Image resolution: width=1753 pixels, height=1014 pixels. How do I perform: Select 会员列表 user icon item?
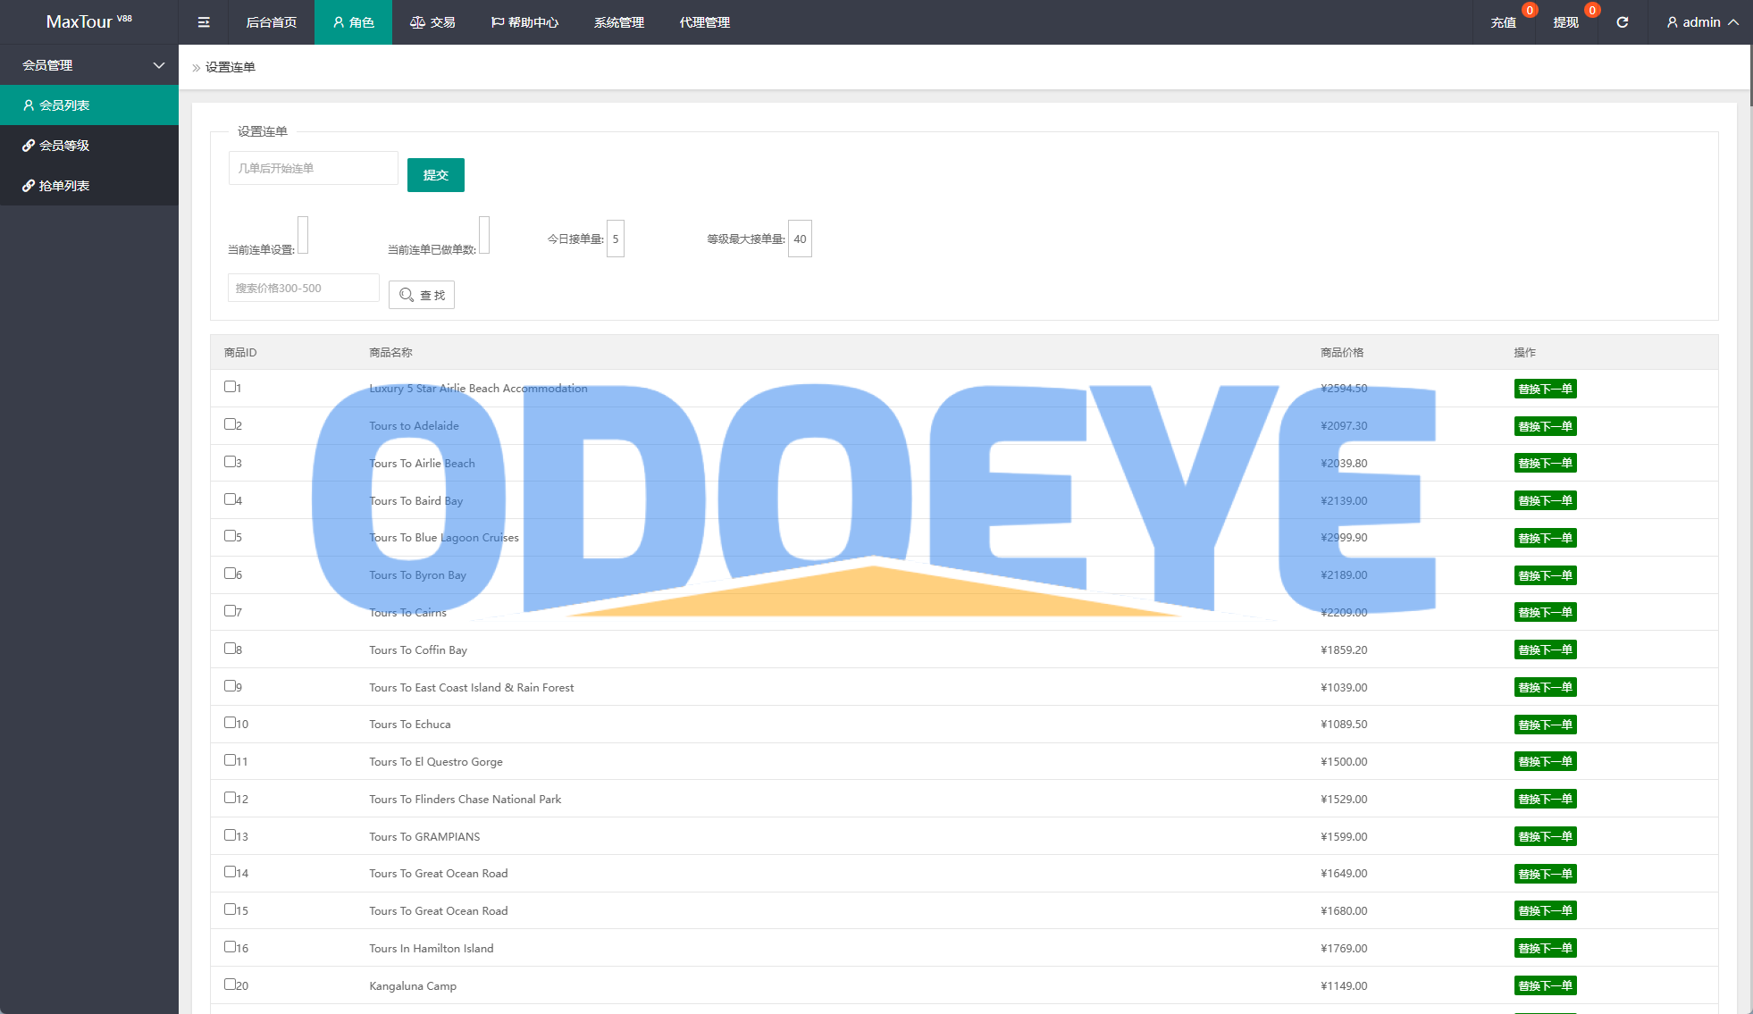29,105
